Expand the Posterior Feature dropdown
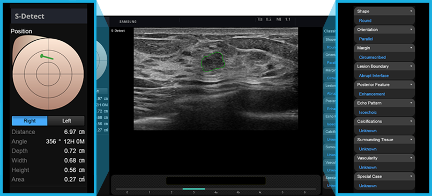This screenshot has width=432, height=196. 384,84
